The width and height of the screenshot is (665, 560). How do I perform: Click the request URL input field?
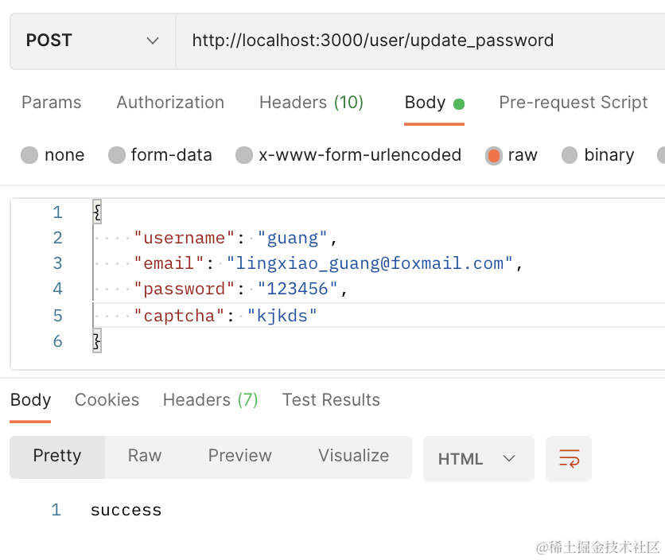tap(414, 41)
